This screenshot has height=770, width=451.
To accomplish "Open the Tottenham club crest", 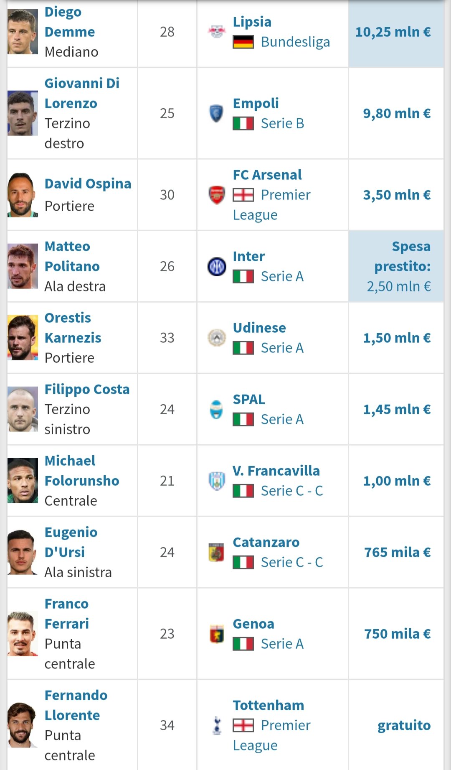I will click(217, 725).
